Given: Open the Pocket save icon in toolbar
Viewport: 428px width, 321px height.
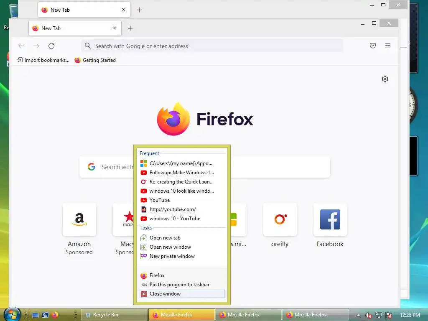Looking at the screenshot, I should (372, 46).
